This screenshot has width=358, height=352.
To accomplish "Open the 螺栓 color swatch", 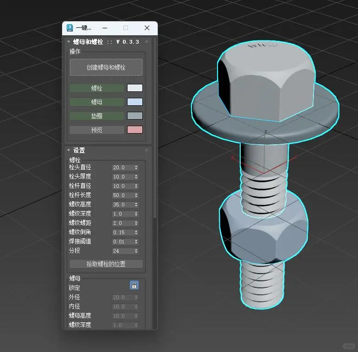I will tap(135, 88).
